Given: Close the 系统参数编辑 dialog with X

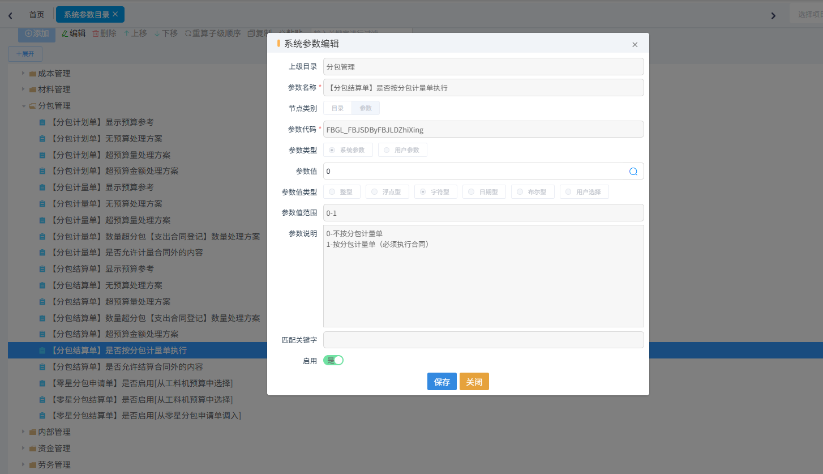Looking at the screenshot, I should (635, 45).
